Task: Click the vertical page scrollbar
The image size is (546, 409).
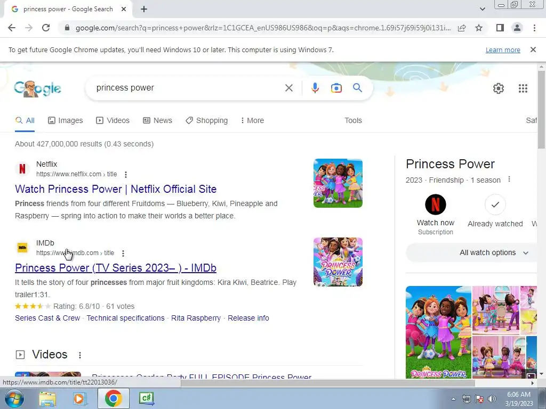Action: [541, 110]
